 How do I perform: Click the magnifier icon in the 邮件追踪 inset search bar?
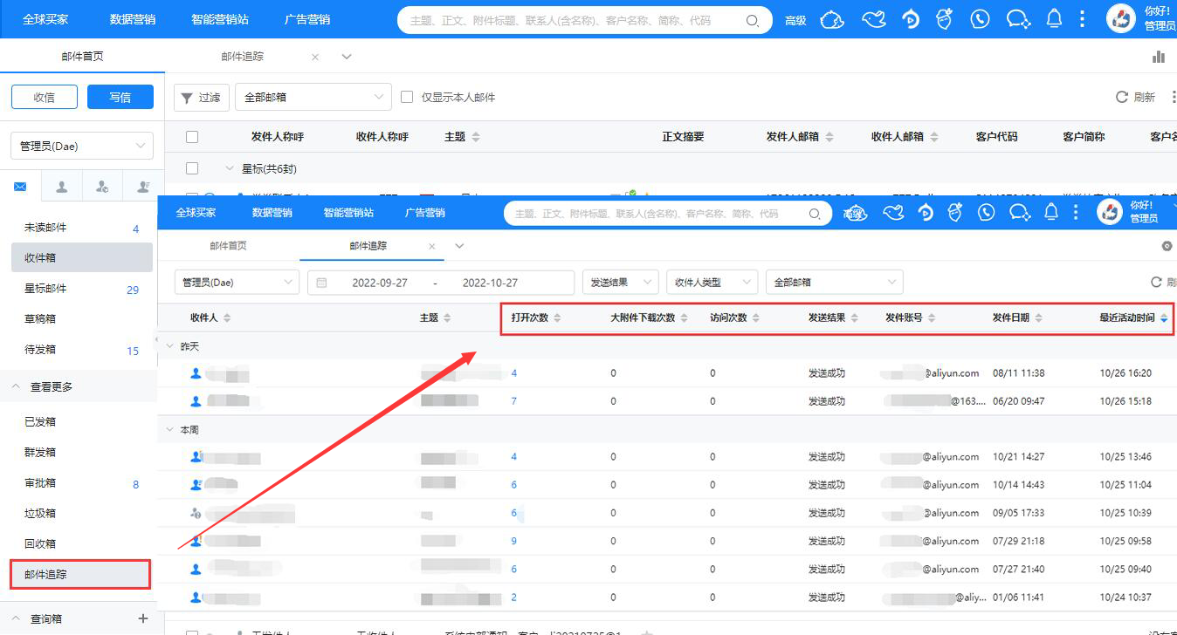pos(815,213)
